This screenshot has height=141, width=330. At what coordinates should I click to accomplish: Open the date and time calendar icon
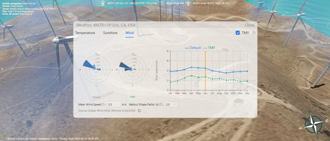tap(162, 3)
